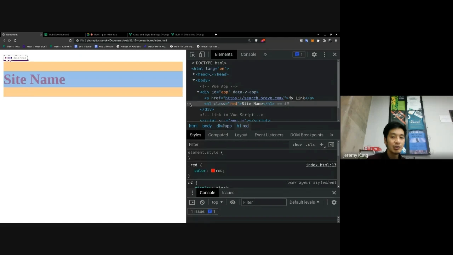Viewport: 453px width, 255px height.
Task: Toggle the computed styles sidebar icon
Action: (331, 144)
